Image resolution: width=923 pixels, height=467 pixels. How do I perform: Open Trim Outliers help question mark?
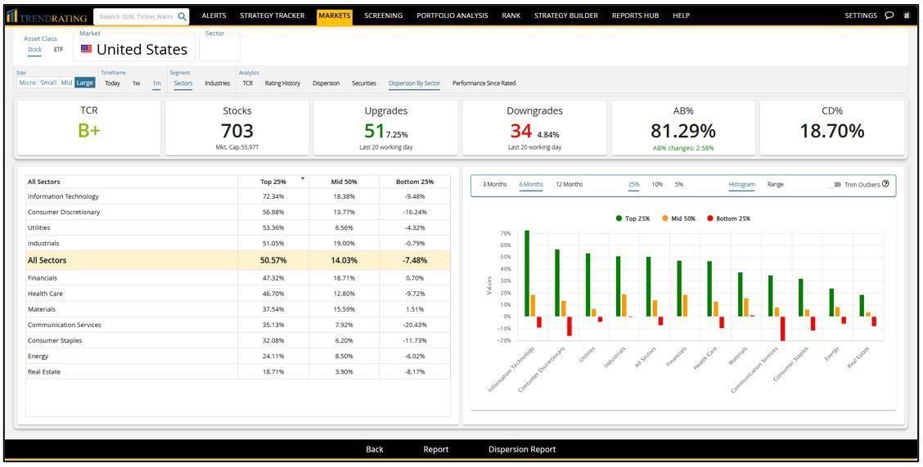point(885,184)
